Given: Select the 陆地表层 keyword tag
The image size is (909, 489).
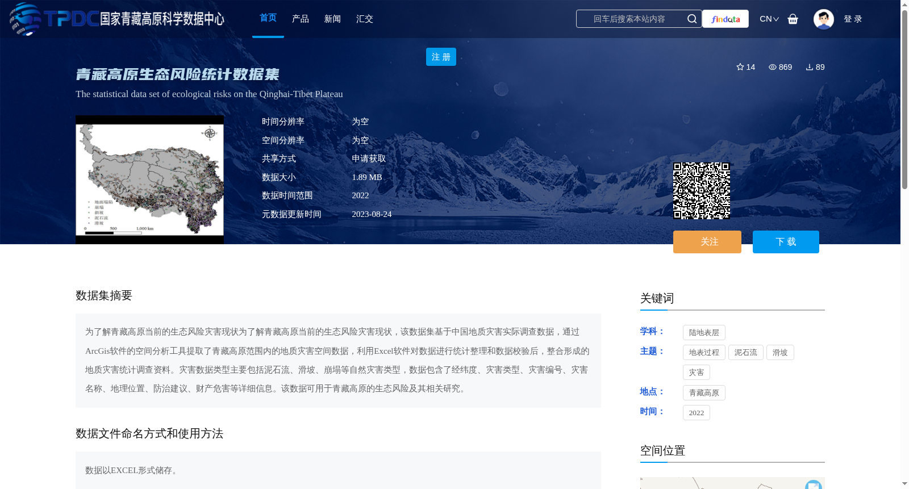Looking at the screenshot, I should 704,333.
